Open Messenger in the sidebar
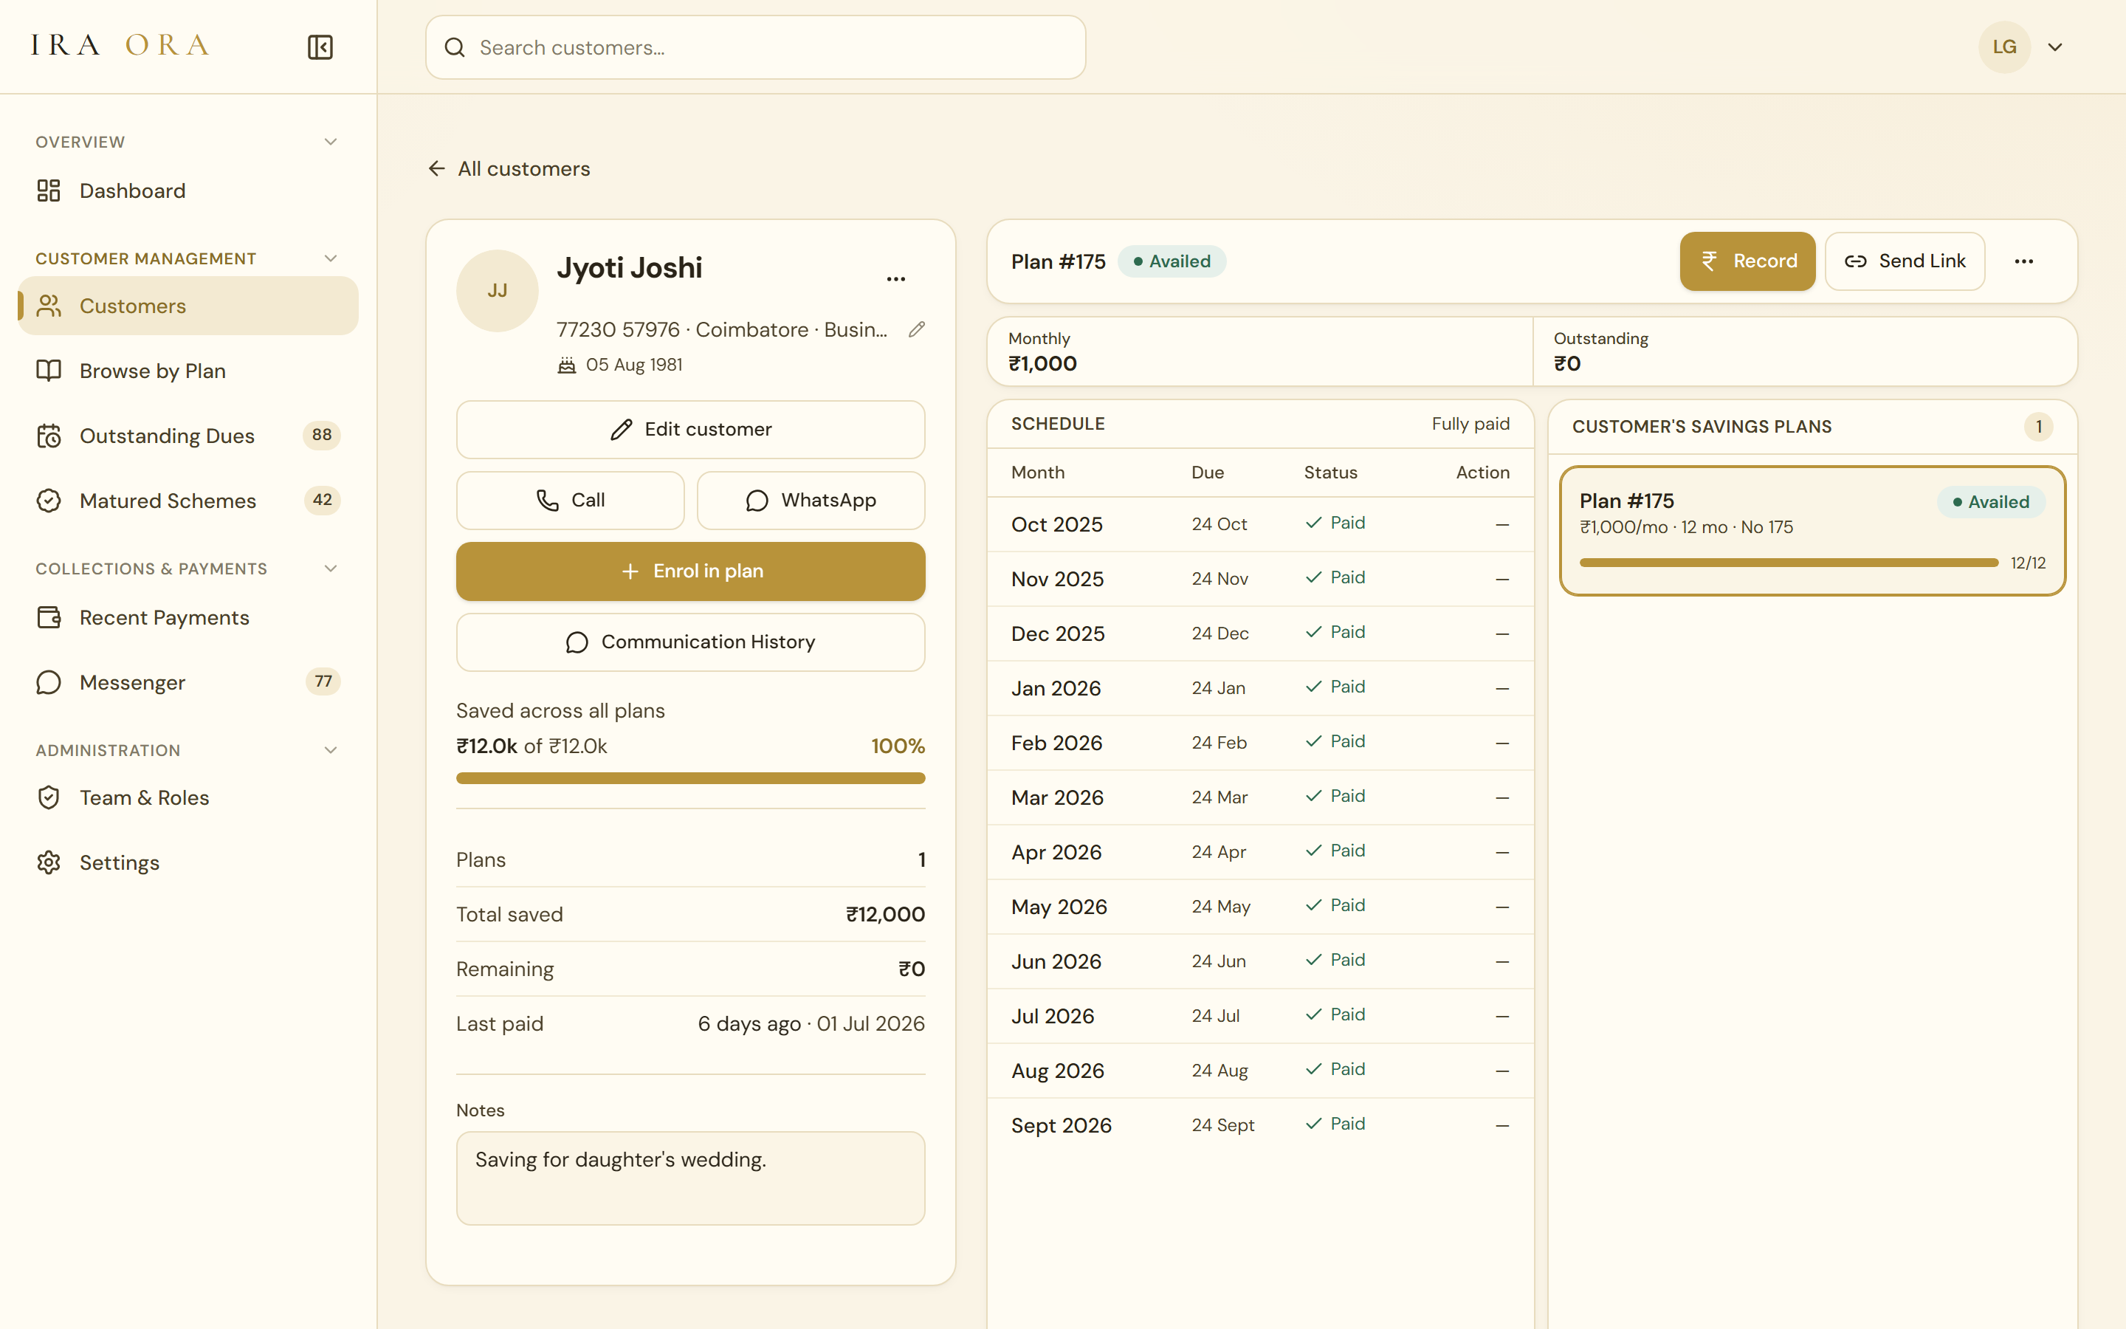This screenshot has height=1329, width=2126. tap(188, 682)
